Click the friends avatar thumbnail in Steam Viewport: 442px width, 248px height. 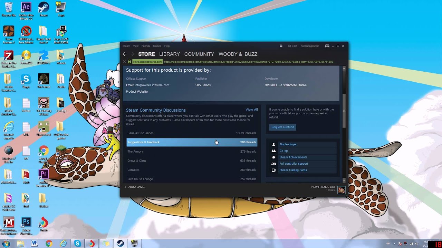[x=341, y=190]
